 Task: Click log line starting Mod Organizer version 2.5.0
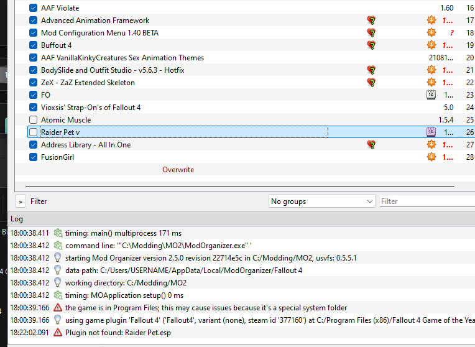211,258
